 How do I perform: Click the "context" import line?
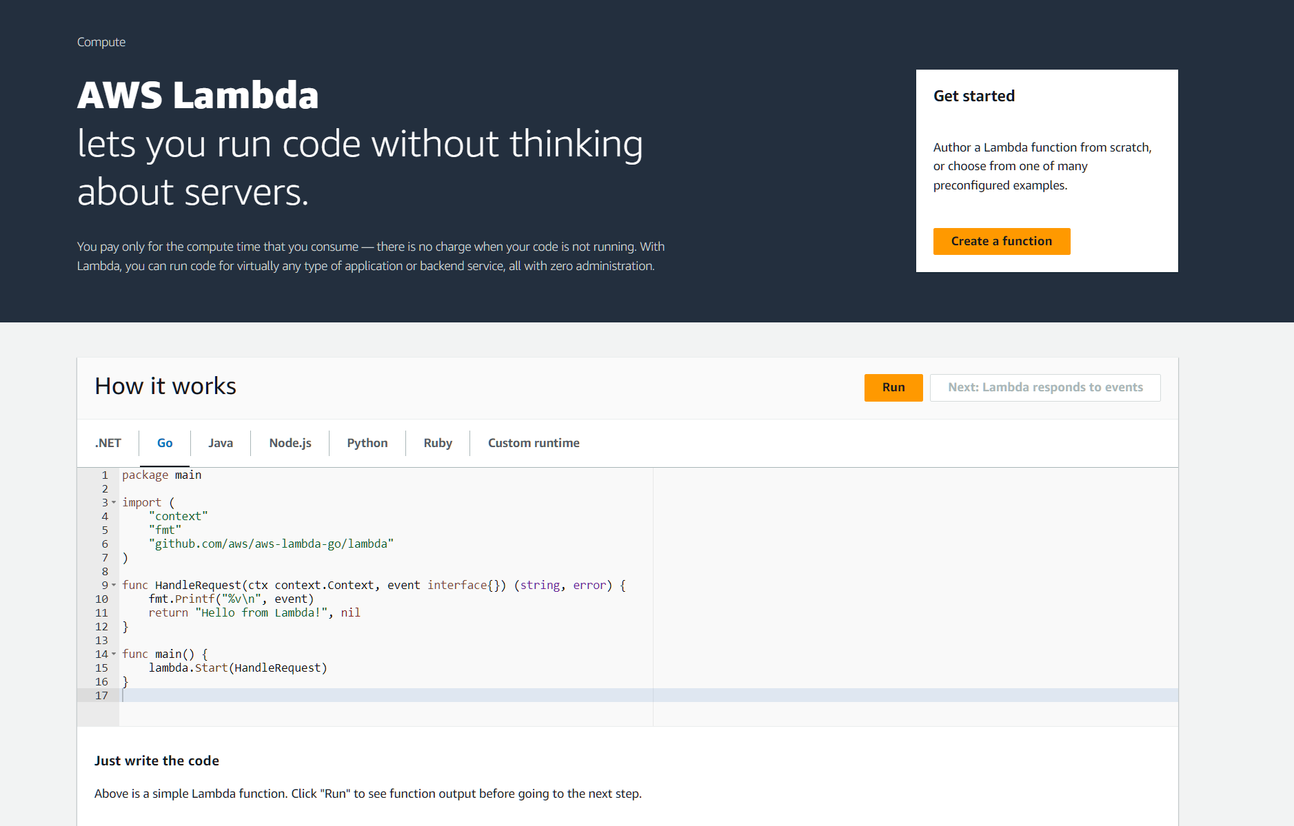pos(178,516)
